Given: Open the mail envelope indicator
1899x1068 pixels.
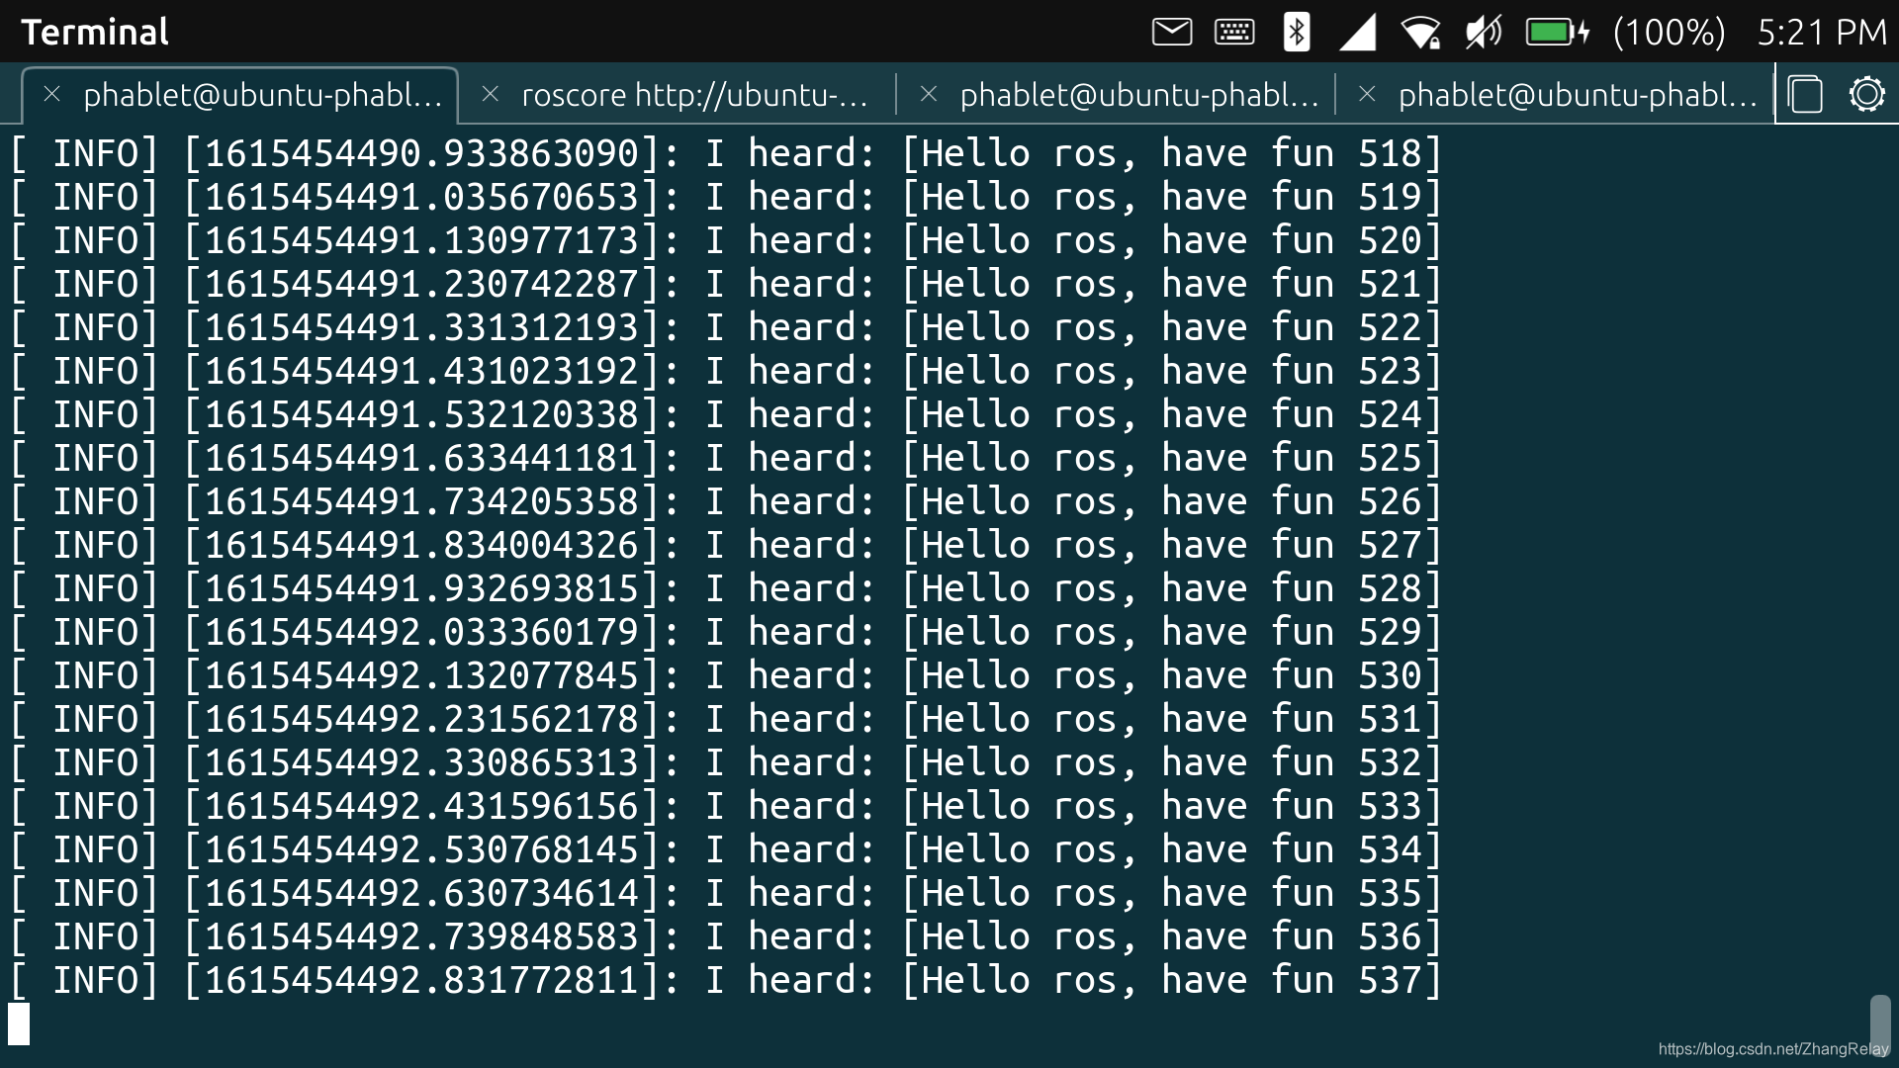Looking at the screenshot, I should point(1172,32).
